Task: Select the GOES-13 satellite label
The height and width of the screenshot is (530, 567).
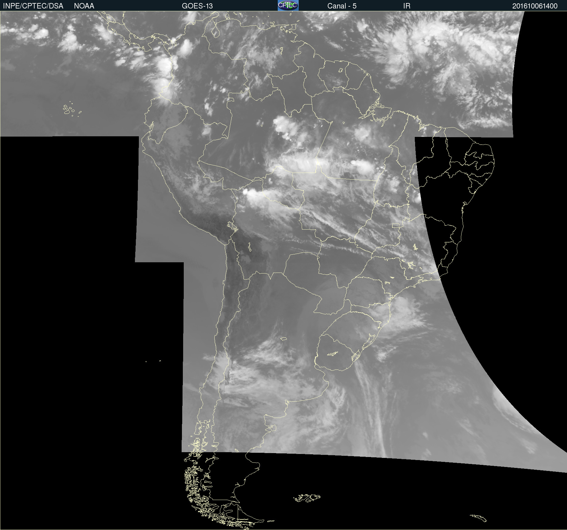Action: point(197,6)
